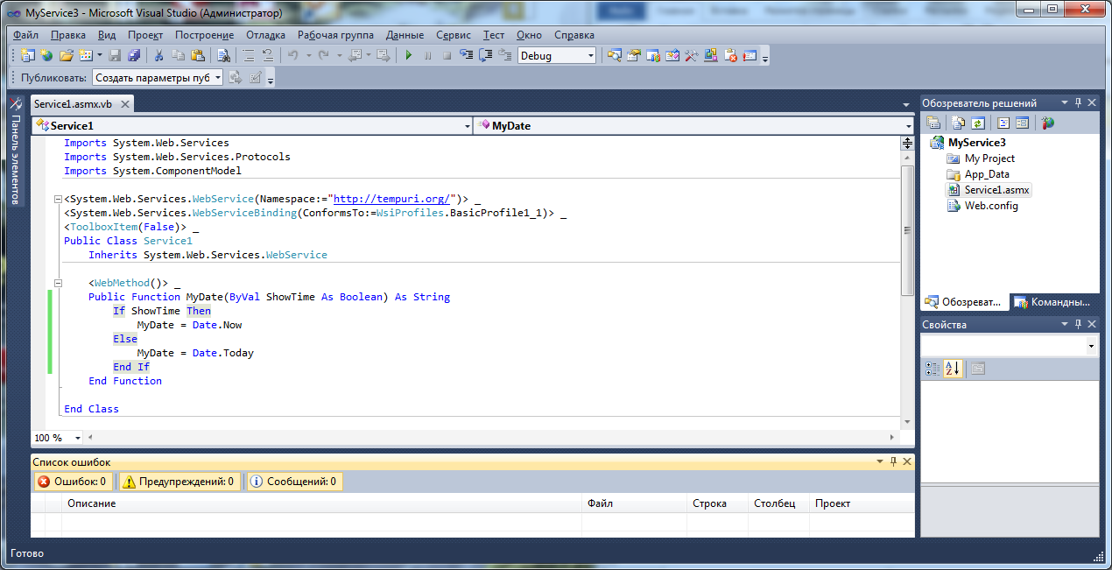This screenshot has width=1112, height=570.
Task: Pin toggle for Properties panel
Action: 1078,324
